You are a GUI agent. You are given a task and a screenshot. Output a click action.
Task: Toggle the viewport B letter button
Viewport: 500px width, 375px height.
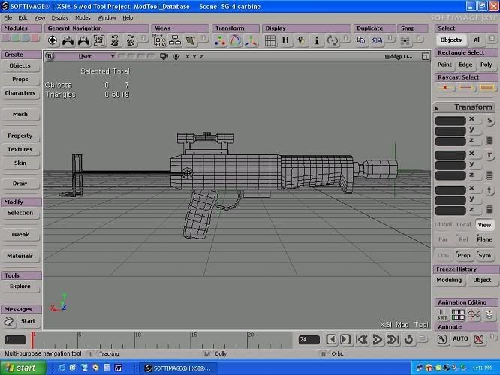point(49,56)
